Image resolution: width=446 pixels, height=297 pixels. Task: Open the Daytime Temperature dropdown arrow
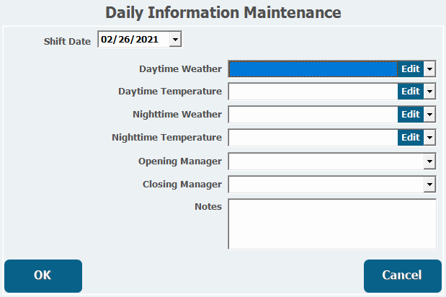(429, 92)
